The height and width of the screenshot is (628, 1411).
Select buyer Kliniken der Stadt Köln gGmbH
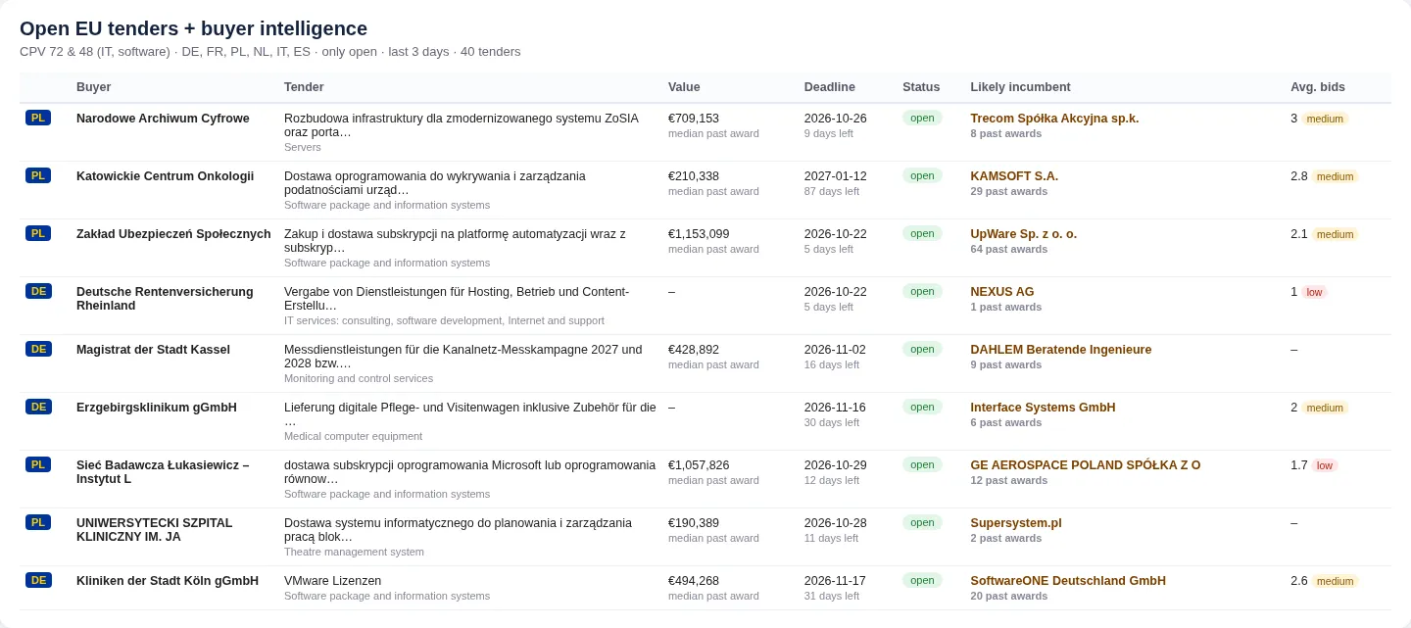pyautogui.click(x=168, y=581)
